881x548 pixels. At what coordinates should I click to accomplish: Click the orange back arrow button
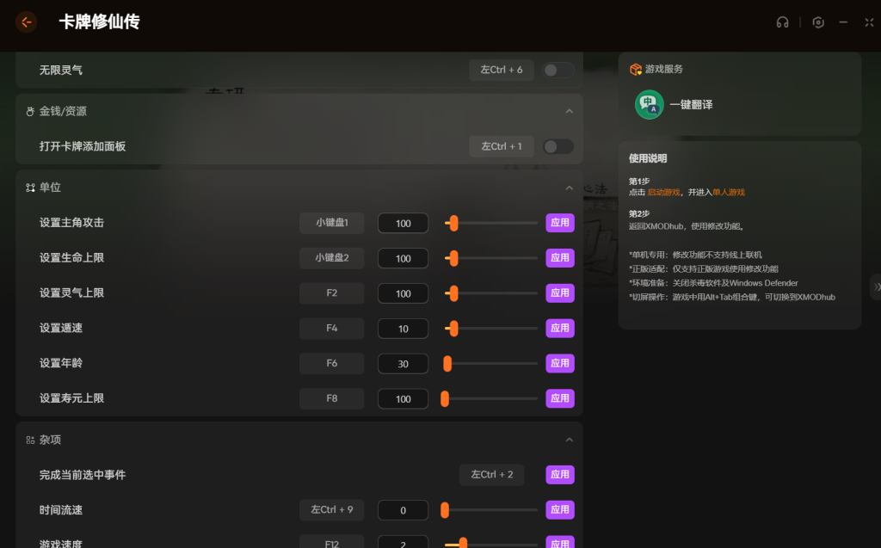[26, 22]
